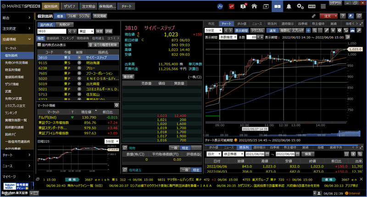Toggle 国内株式のみ表示 checkbox
The width and height of the screenshot is (367, 197).
coord(39,45)
